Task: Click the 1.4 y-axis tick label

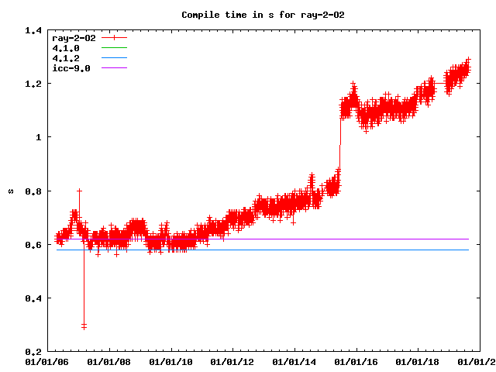Action: tap(33, 30)
